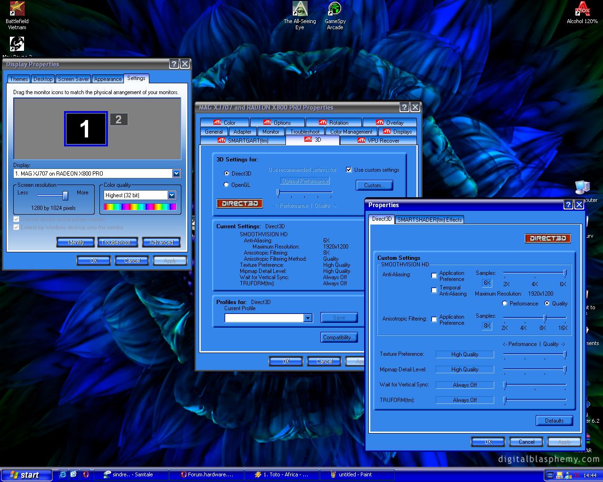Select monitor 2 icon in Display Properties
Image resolution: width=603 pixels, height=482 pixels.
coord(119,120)
